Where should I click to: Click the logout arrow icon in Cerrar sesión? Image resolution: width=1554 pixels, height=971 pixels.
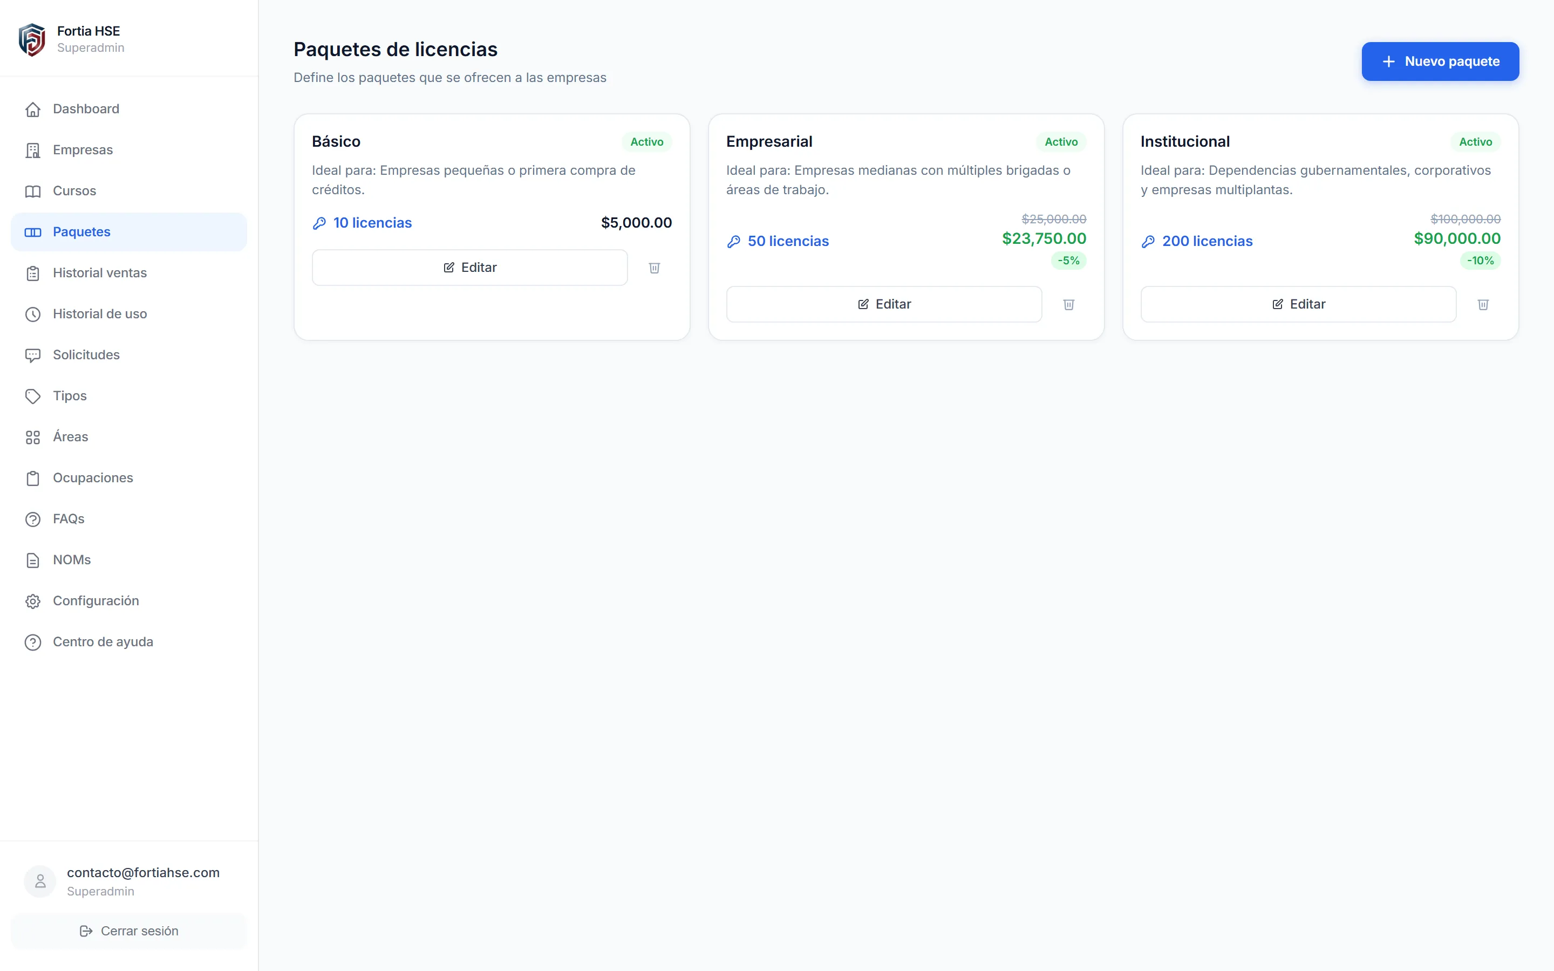click(86, 931)
